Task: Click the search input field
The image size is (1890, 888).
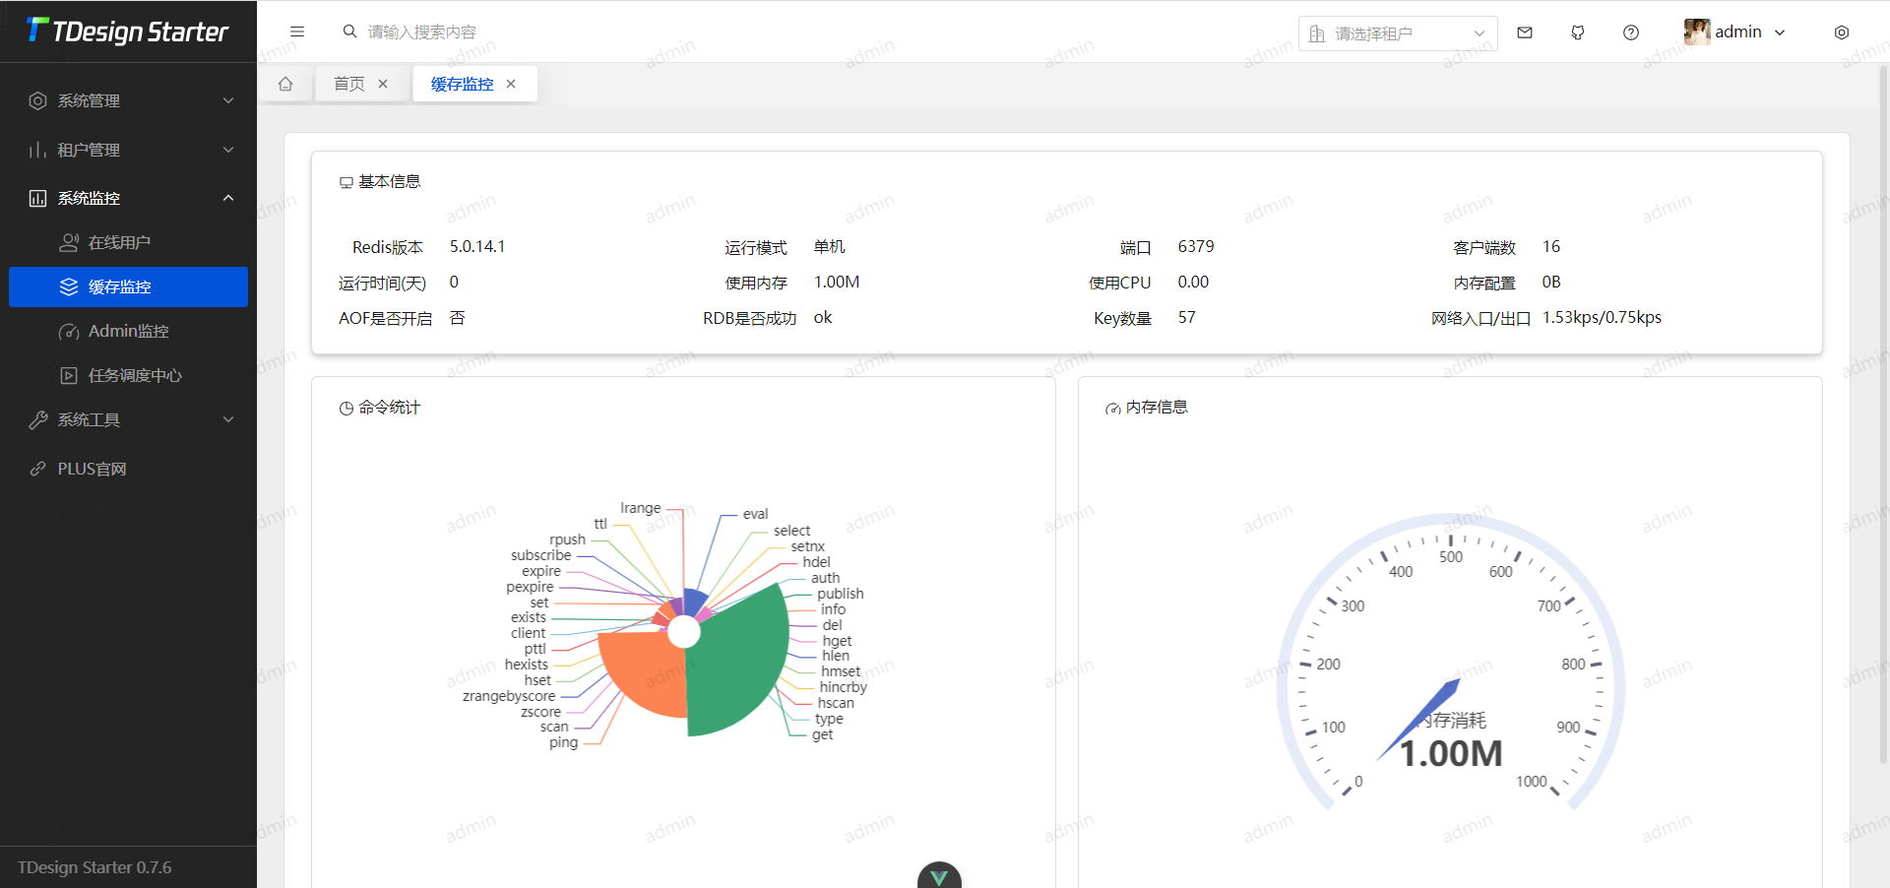Action: point(423,32)
